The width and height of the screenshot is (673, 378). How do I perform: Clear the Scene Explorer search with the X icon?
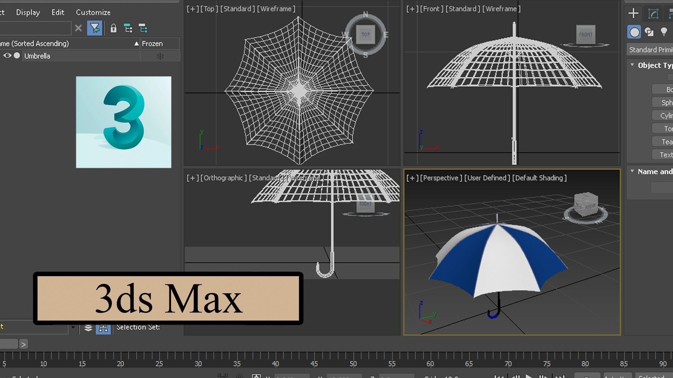(79, 28)
